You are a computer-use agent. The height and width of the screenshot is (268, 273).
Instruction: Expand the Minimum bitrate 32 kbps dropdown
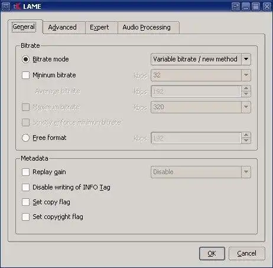point(201,75)
